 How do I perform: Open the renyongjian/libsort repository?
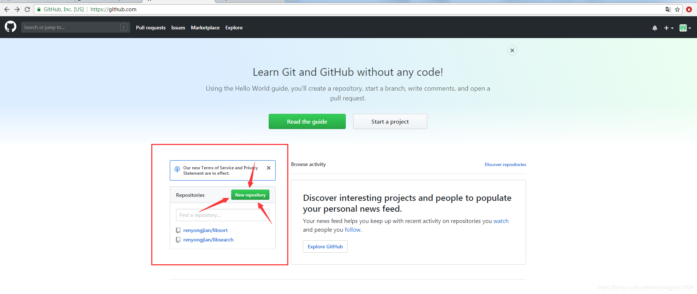coord(205,230)
